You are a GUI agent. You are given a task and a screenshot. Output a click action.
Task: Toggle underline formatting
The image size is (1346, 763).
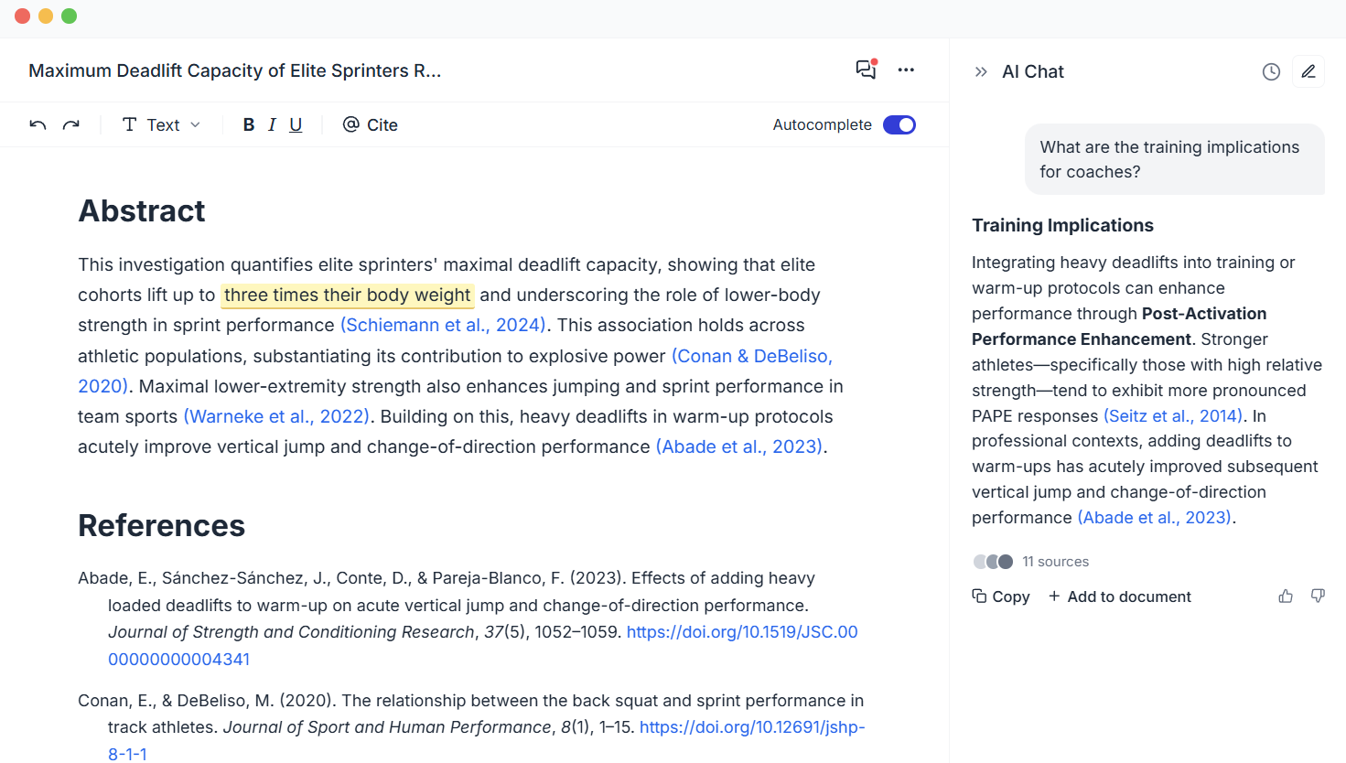click(296, 124)
